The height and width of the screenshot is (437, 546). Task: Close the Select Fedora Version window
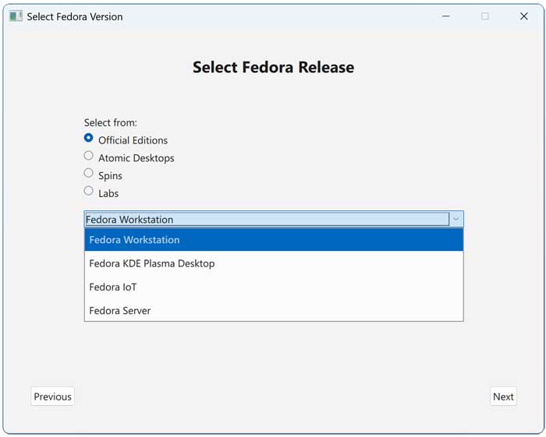(x=523, y=16)
